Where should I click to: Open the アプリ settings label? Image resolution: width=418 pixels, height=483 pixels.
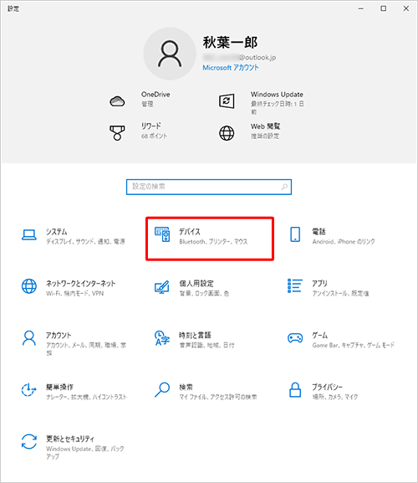click(320, 284)
